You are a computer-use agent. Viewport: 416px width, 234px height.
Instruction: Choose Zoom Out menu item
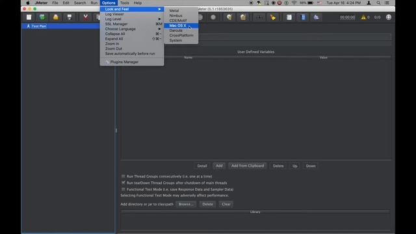coord(132,49)
